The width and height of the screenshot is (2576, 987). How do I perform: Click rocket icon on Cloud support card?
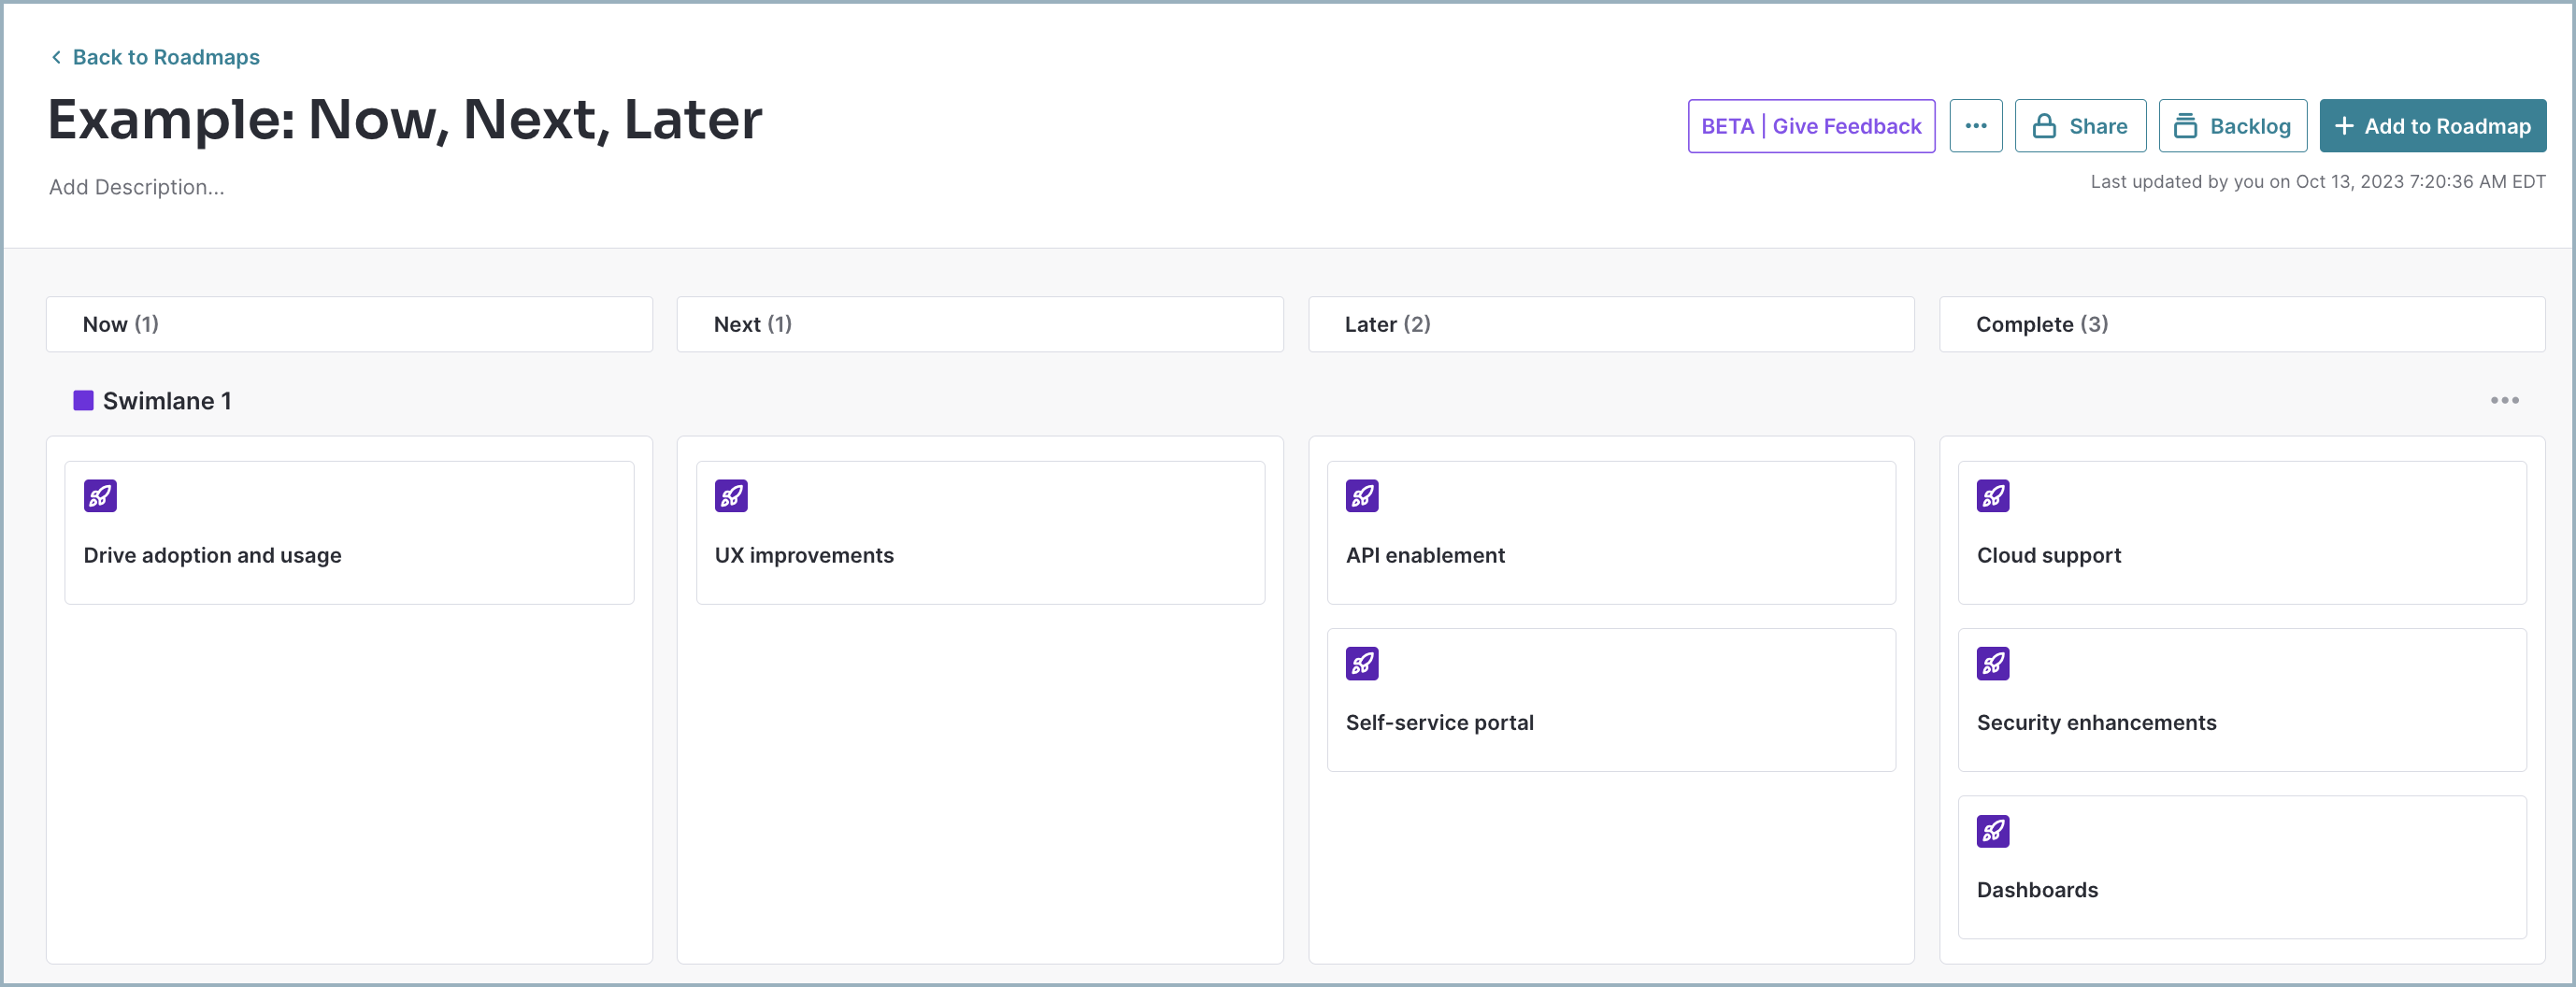point(1993,496)
